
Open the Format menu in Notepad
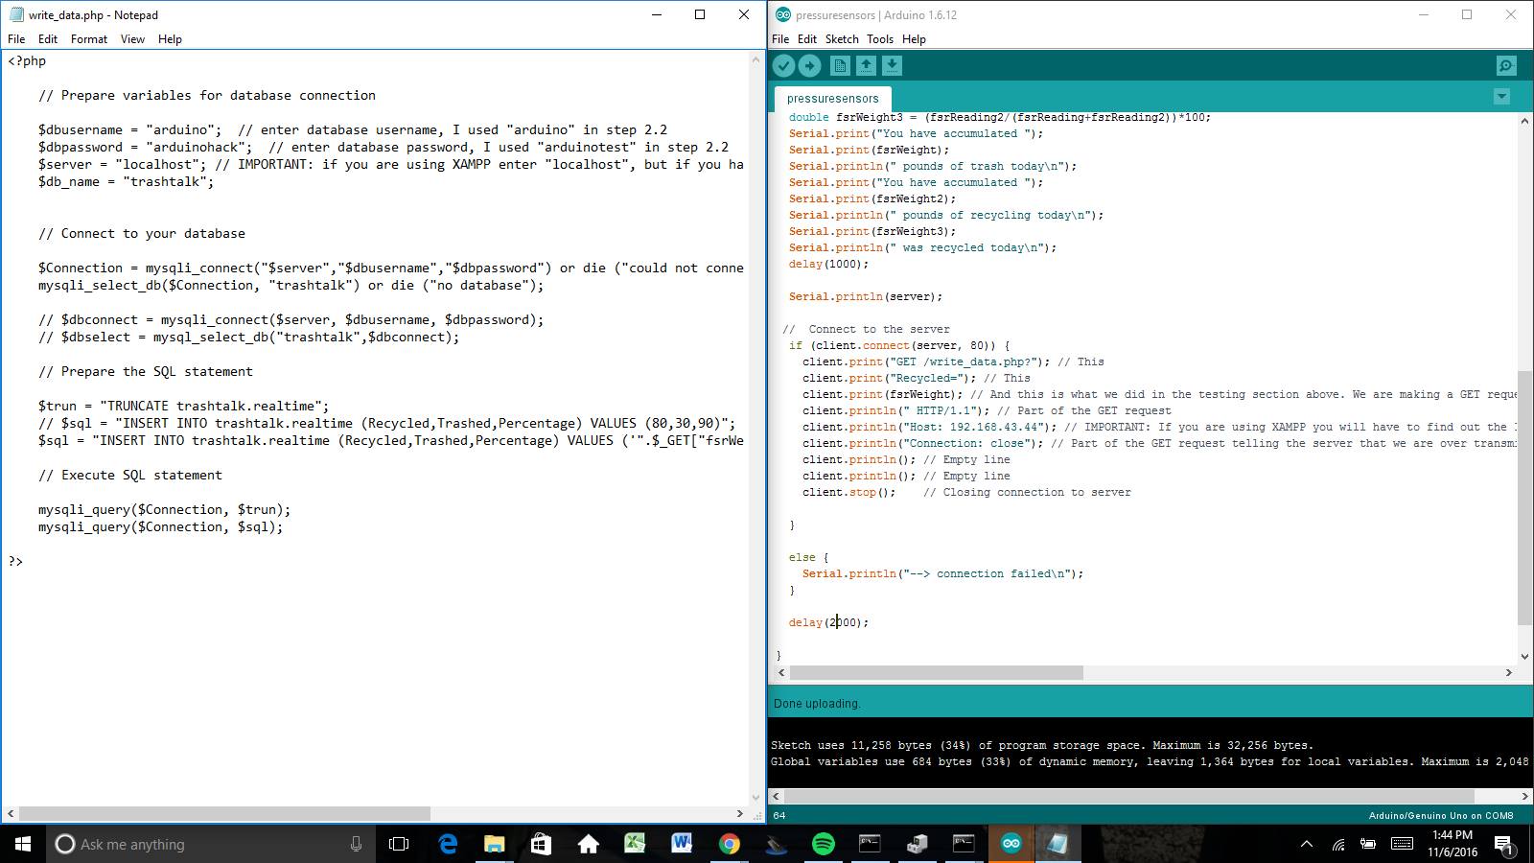coord(89,39)
